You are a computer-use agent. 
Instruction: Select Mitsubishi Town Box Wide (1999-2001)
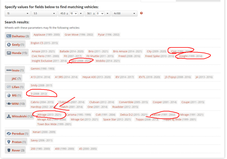(54, 124)
